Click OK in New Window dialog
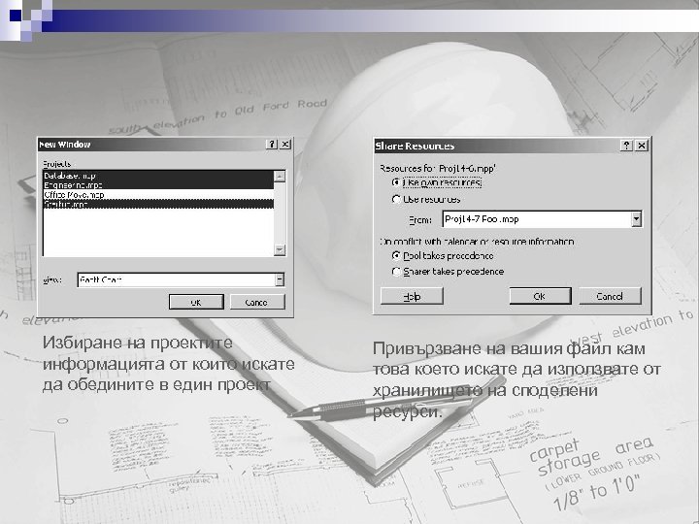 (x=196, y=302)
